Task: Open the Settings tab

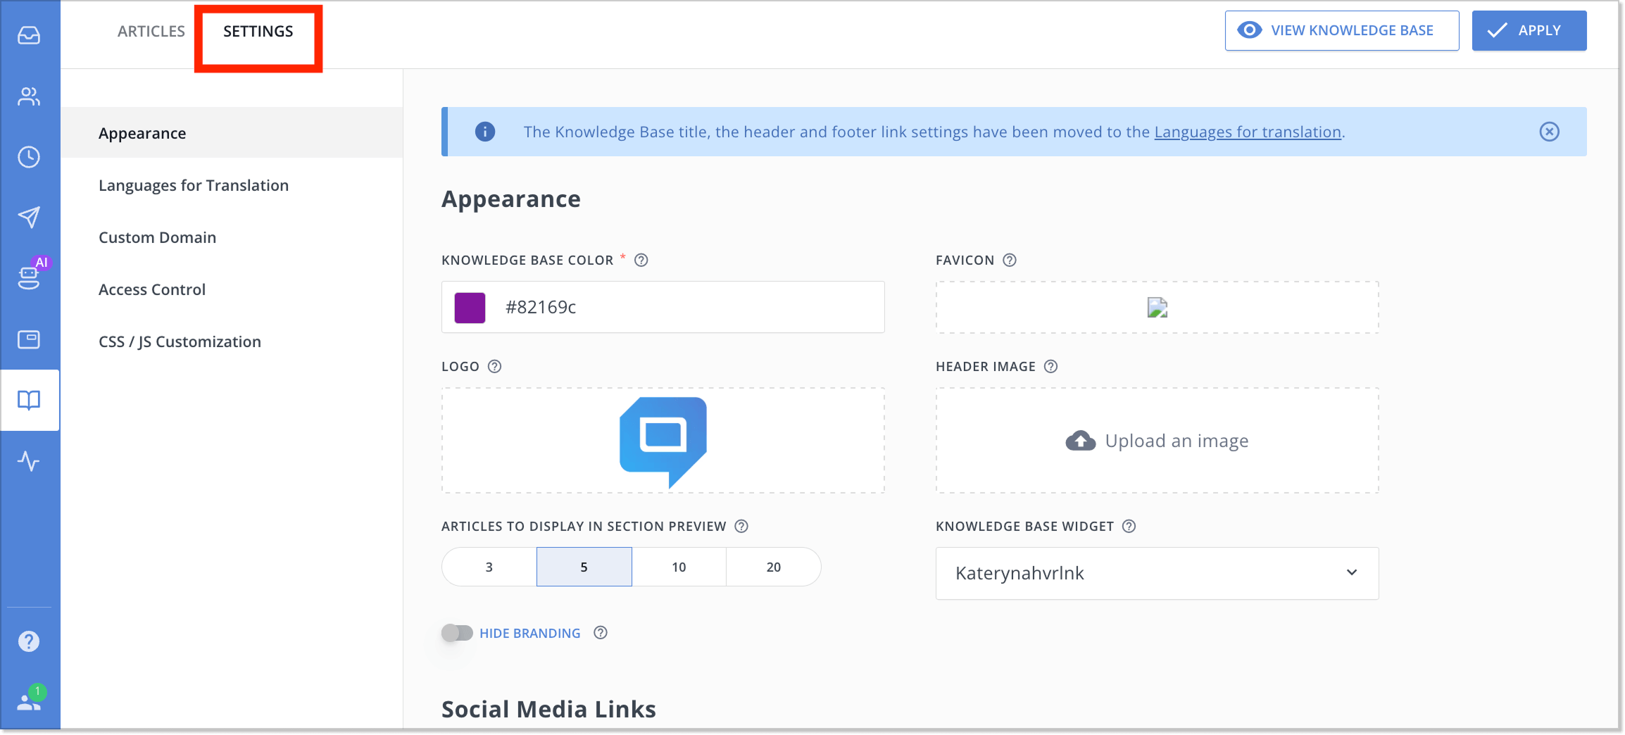Action: tap(258, 30)
